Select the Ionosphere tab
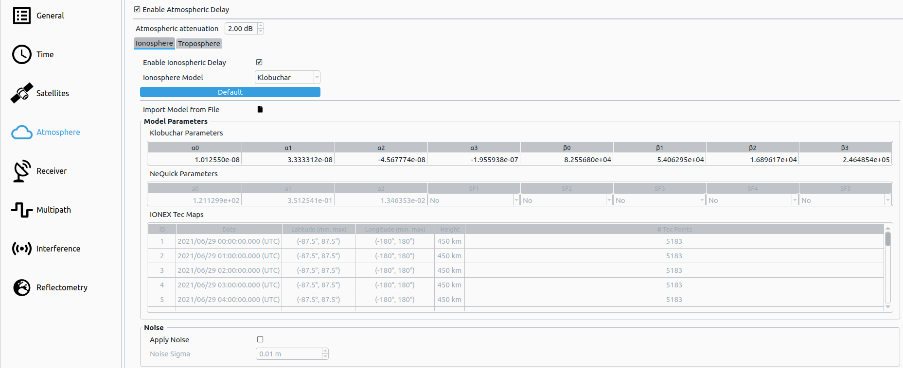Screen dimensions: 903x368 pyautogui.click(x=154, y=43)
